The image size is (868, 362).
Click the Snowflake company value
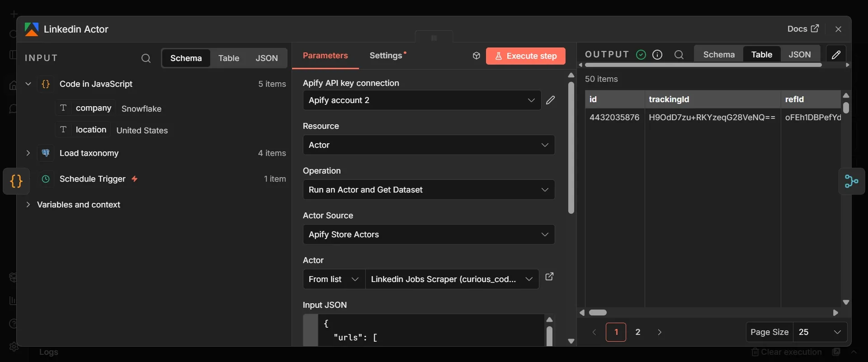142,109
